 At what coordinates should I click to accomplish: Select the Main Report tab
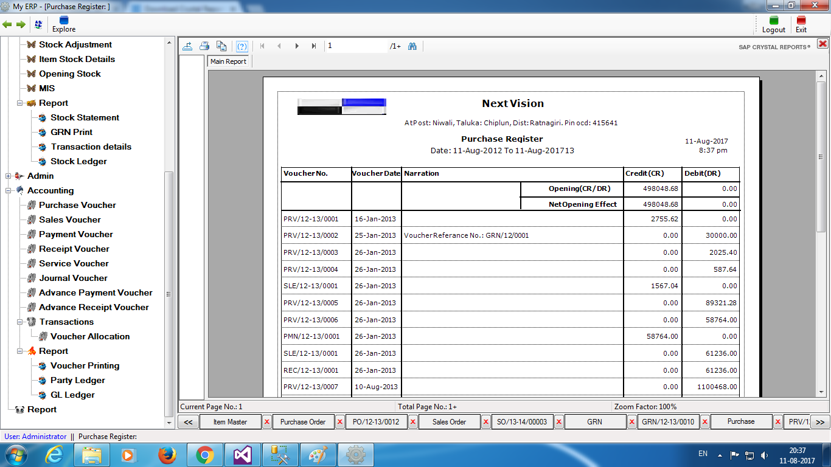228,61
